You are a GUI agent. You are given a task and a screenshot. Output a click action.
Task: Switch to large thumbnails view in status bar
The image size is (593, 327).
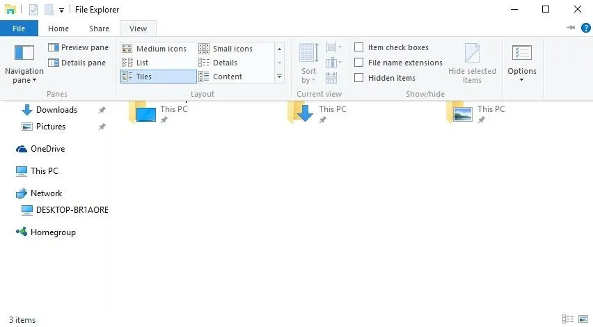[x=583, y=319]
